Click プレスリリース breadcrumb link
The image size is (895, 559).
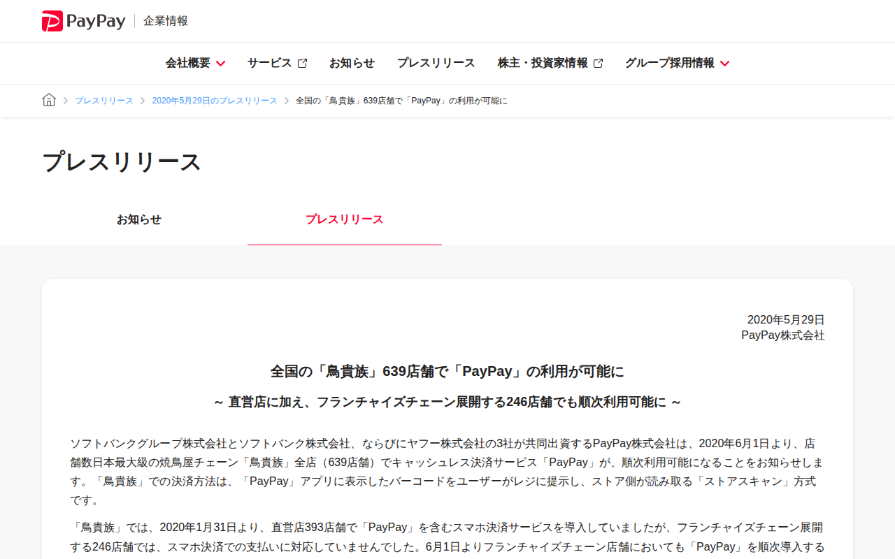point(104,101)
